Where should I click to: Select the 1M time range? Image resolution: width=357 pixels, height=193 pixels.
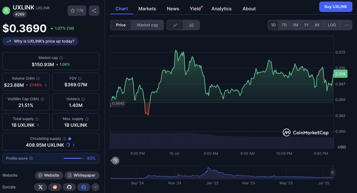(295, 25)
